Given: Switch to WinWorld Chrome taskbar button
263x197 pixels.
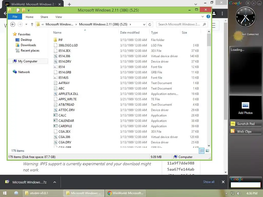Looking at the screenshot, I should (126, 193).
